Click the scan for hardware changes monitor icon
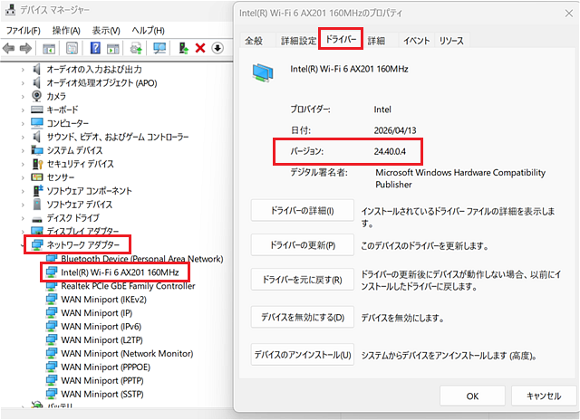This screenshot has height=420, width=580. [159, 48]
